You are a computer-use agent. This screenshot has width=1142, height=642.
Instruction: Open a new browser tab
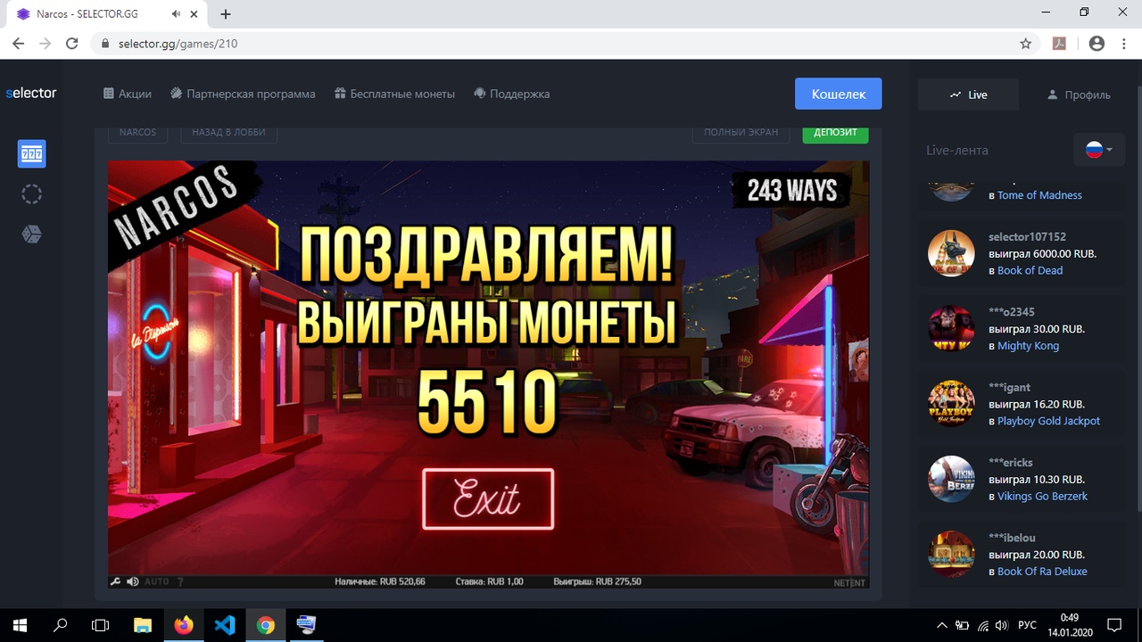point(226,14)
